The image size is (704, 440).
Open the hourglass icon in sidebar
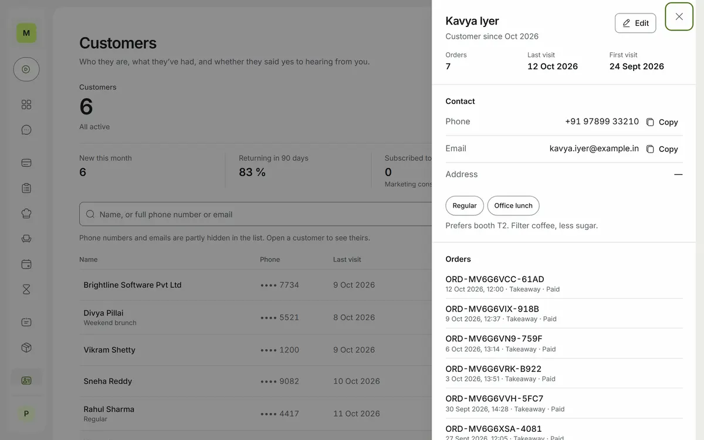(26, 289)
